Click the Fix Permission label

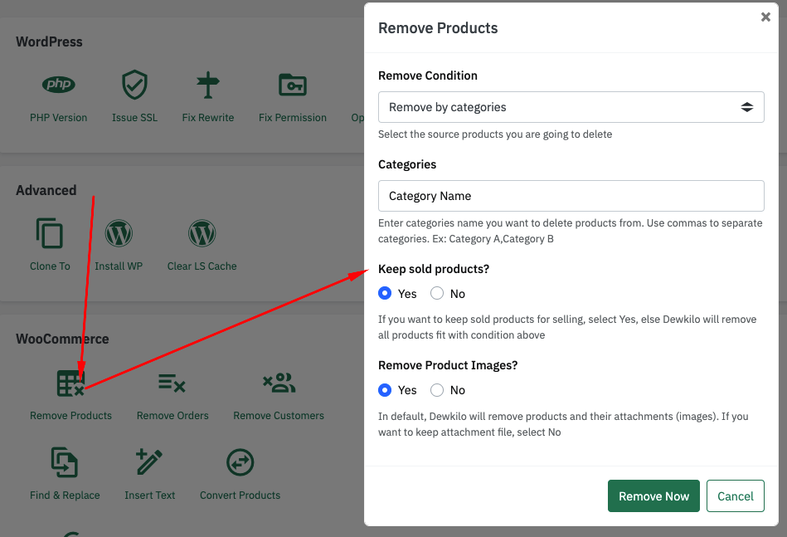[293, 118]
